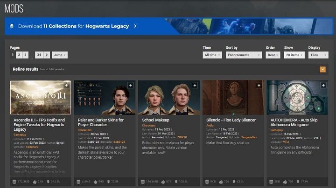Click the MODS page heading
Screen dimensions: 336x188
click(x=14, y=8)
